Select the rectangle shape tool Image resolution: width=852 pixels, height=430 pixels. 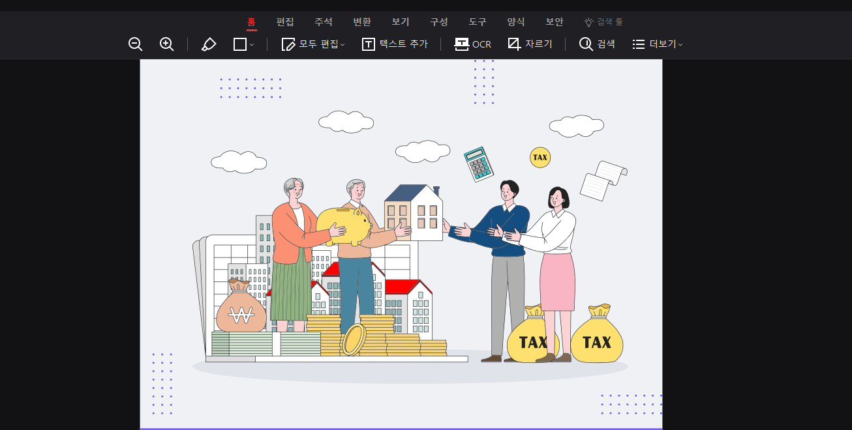pos(240,44)
